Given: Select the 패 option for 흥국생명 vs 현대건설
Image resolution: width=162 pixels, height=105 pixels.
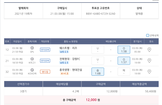Looking at the screenshot, I should (x=124, y=72).
